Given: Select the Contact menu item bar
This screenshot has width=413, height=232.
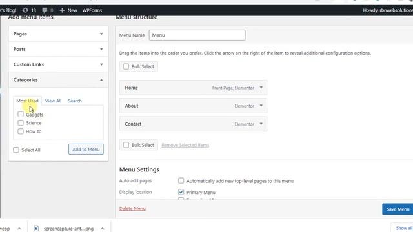Looking at the screenshot, I should point(193,124).
